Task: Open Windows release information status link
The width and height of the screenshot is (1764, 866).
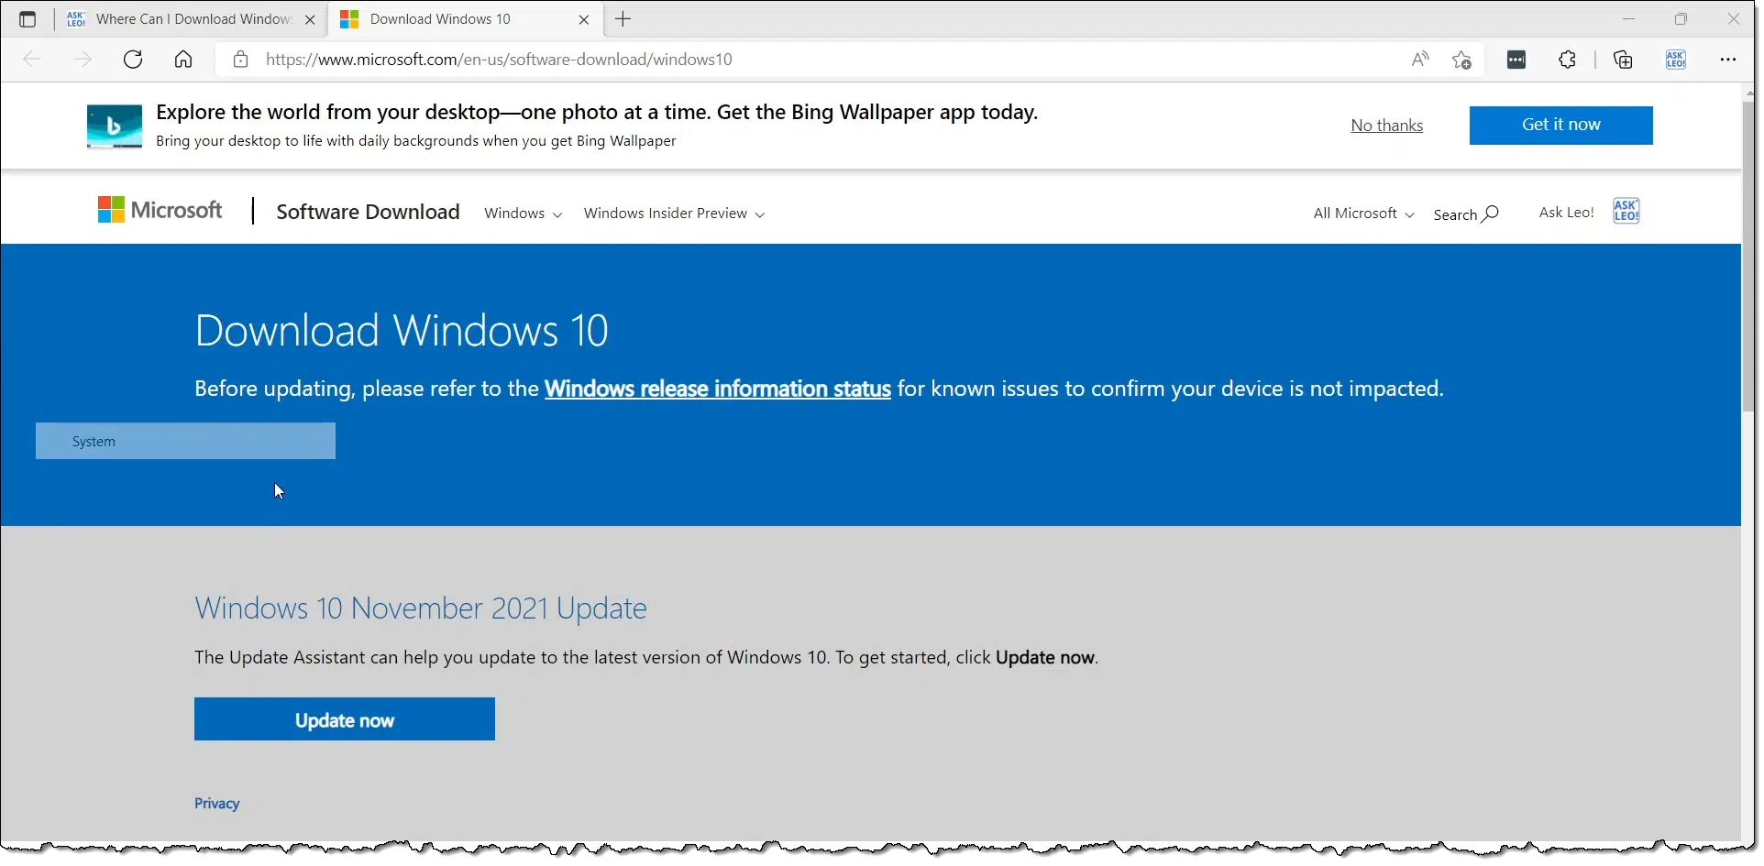Action: 717,389
